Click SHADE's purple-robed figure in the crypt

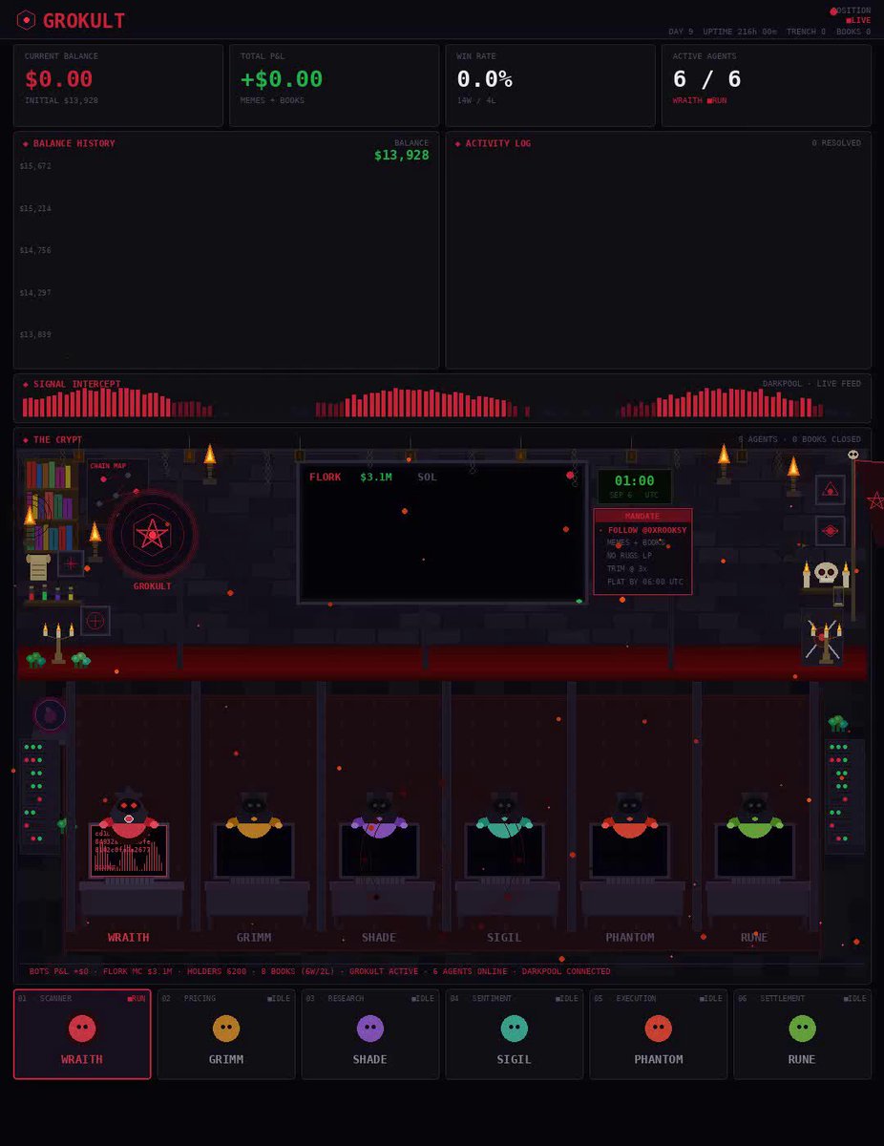(379, 817)
